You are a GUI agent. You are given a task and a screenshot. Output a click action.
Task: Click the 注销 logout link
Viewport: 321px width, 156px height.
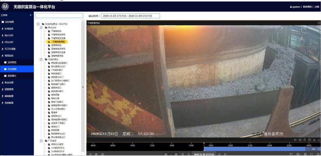(x=317, y=7)
